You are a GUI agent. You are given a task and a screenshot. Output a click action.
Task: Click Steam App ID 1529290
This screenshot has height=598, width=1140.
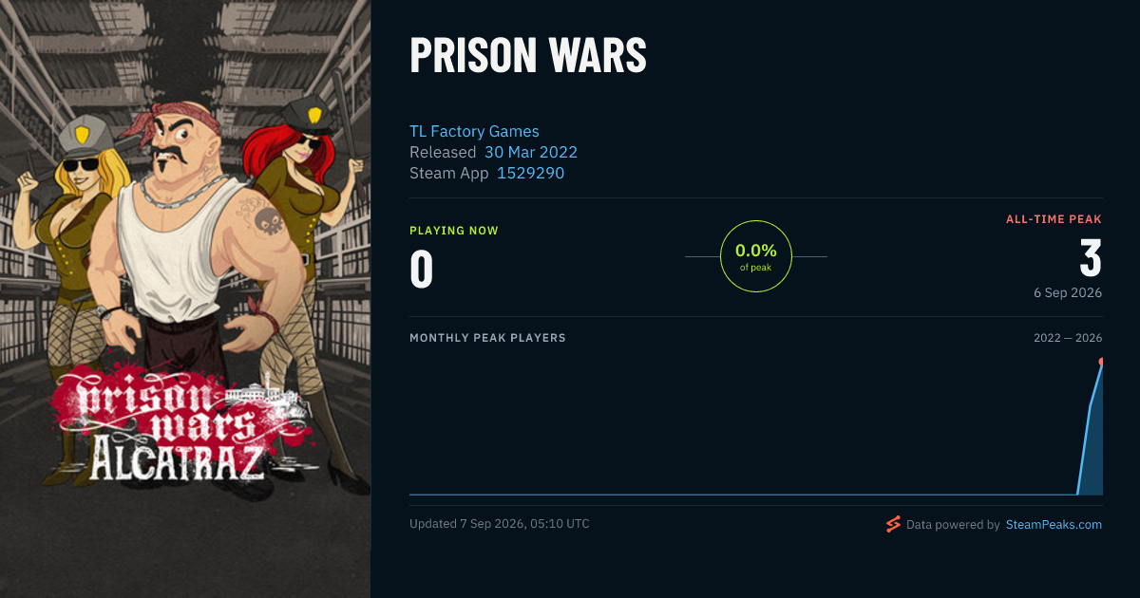tap(531, 173)
